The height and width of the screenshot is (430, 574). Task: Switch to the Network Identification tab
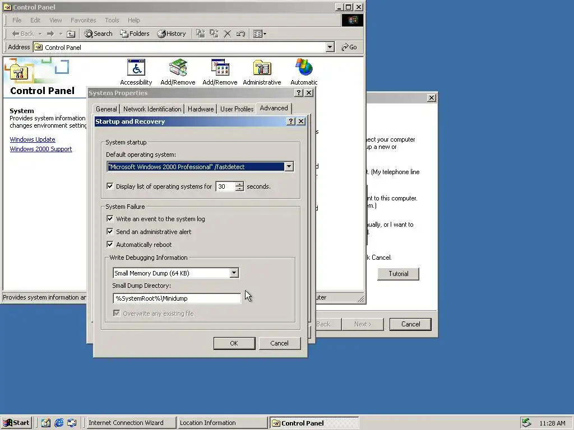click(152, 109)
